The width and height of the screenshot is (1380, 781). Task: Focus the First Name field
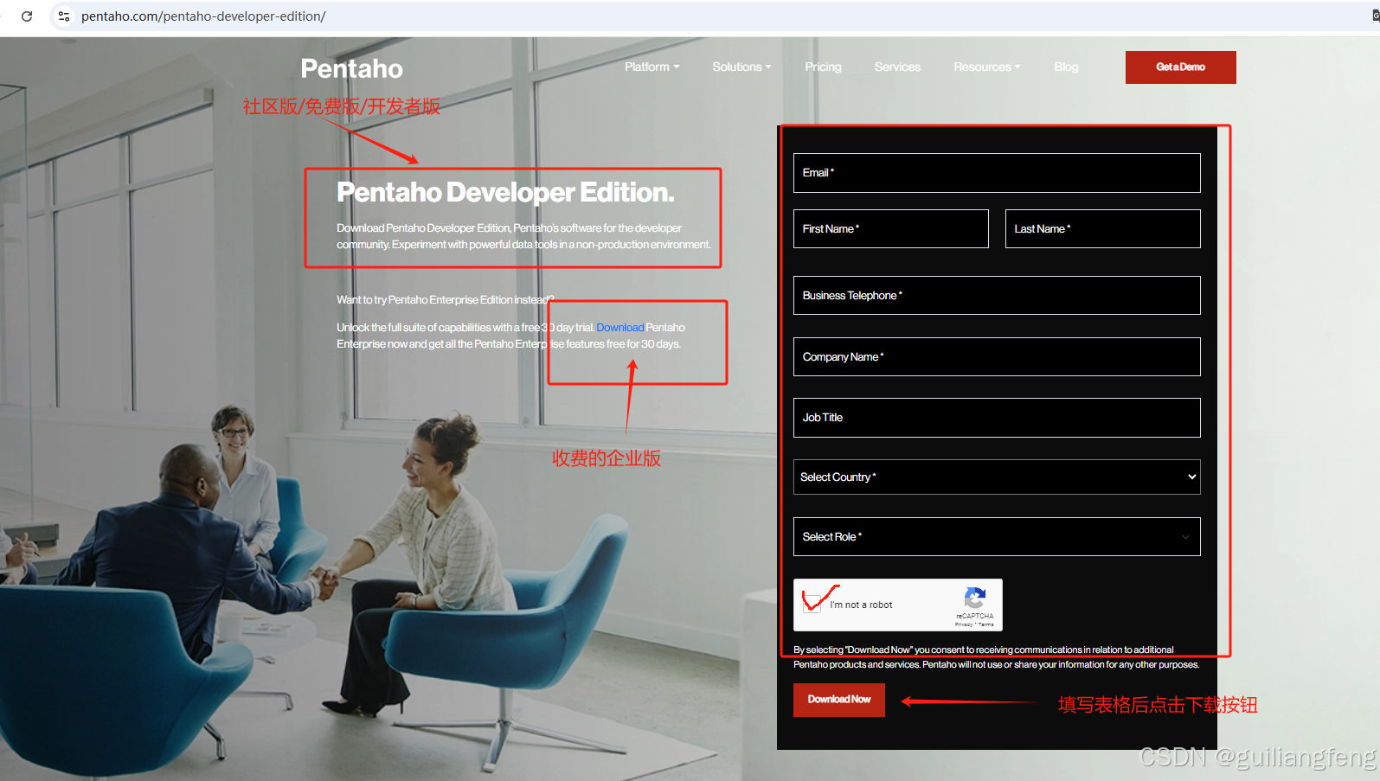coord(890,229)
